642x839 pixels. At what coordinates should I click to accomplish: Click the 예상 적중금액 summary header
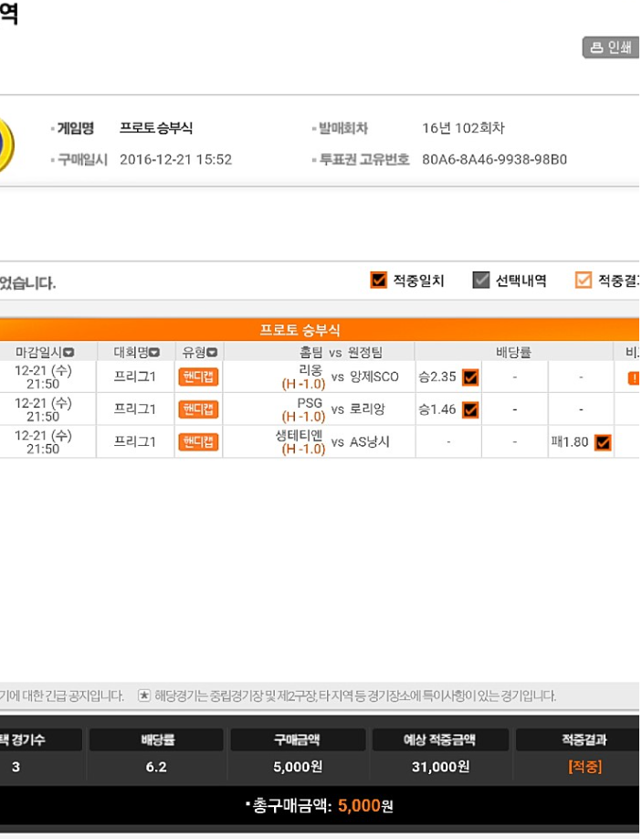click(439, 739)
